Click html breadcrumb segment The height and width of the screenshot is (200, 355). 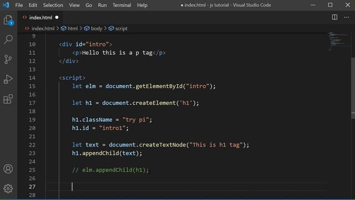(x=73, y=28)
